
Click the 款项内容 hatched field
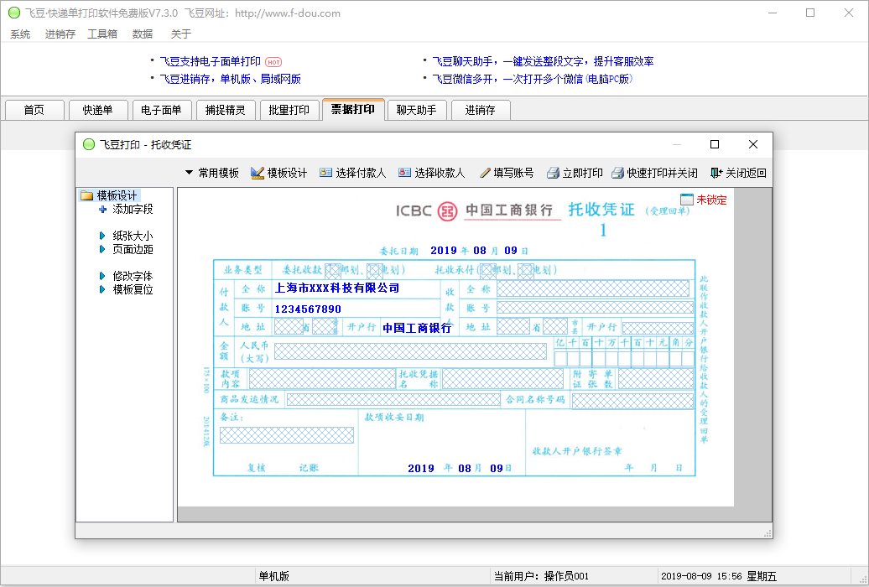322,378
